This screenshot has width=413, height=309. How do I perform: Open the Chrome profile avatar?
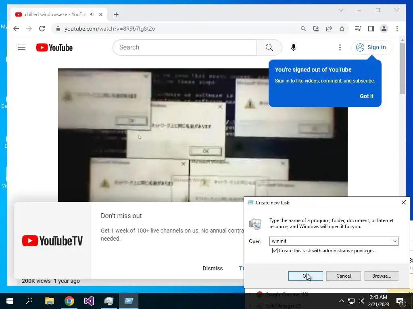tap(384, 29)
